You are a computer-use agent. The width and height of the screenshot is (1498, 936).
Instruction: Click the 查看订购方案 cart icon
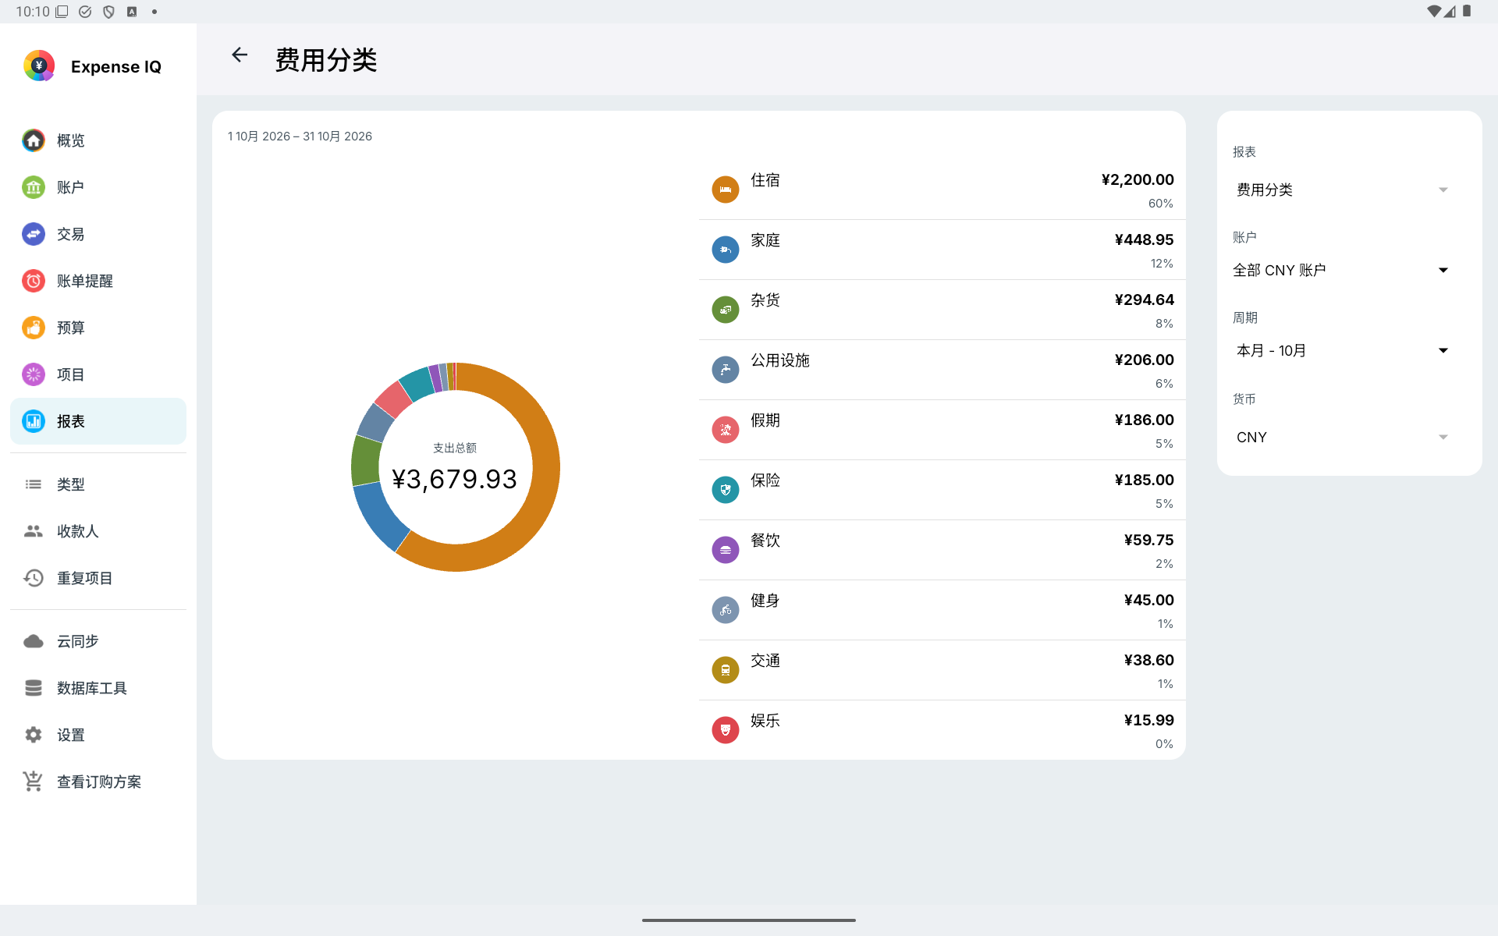[x=34, y=782]
